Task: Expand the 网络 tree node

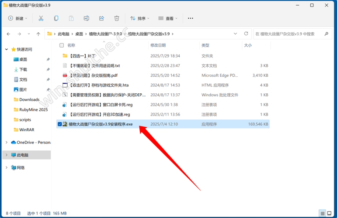Action: (7, 167)
